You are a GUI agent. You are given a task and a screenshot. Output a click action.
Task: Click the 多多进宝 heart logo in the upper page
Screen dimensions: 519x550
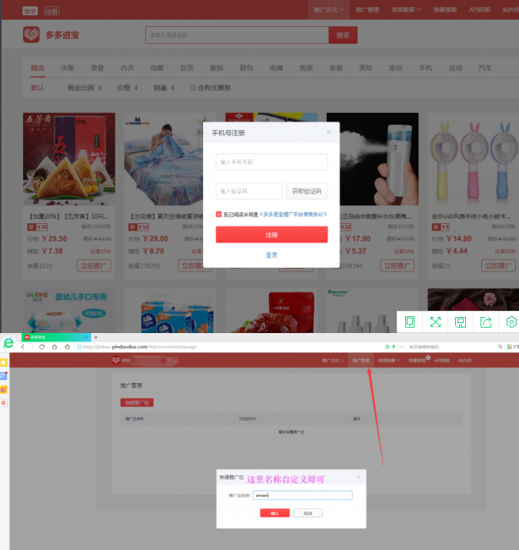point(32,35)
